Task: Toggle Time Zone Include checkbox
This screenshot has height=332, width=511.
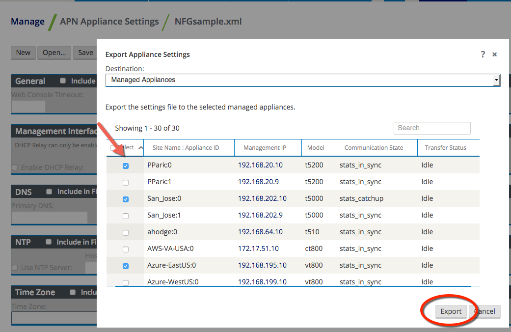Action: point(73,292)
